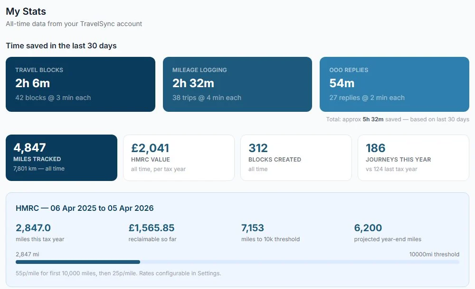
Task: Click "42 blocks @ 3 min each" text
Action: pos(53,98)
